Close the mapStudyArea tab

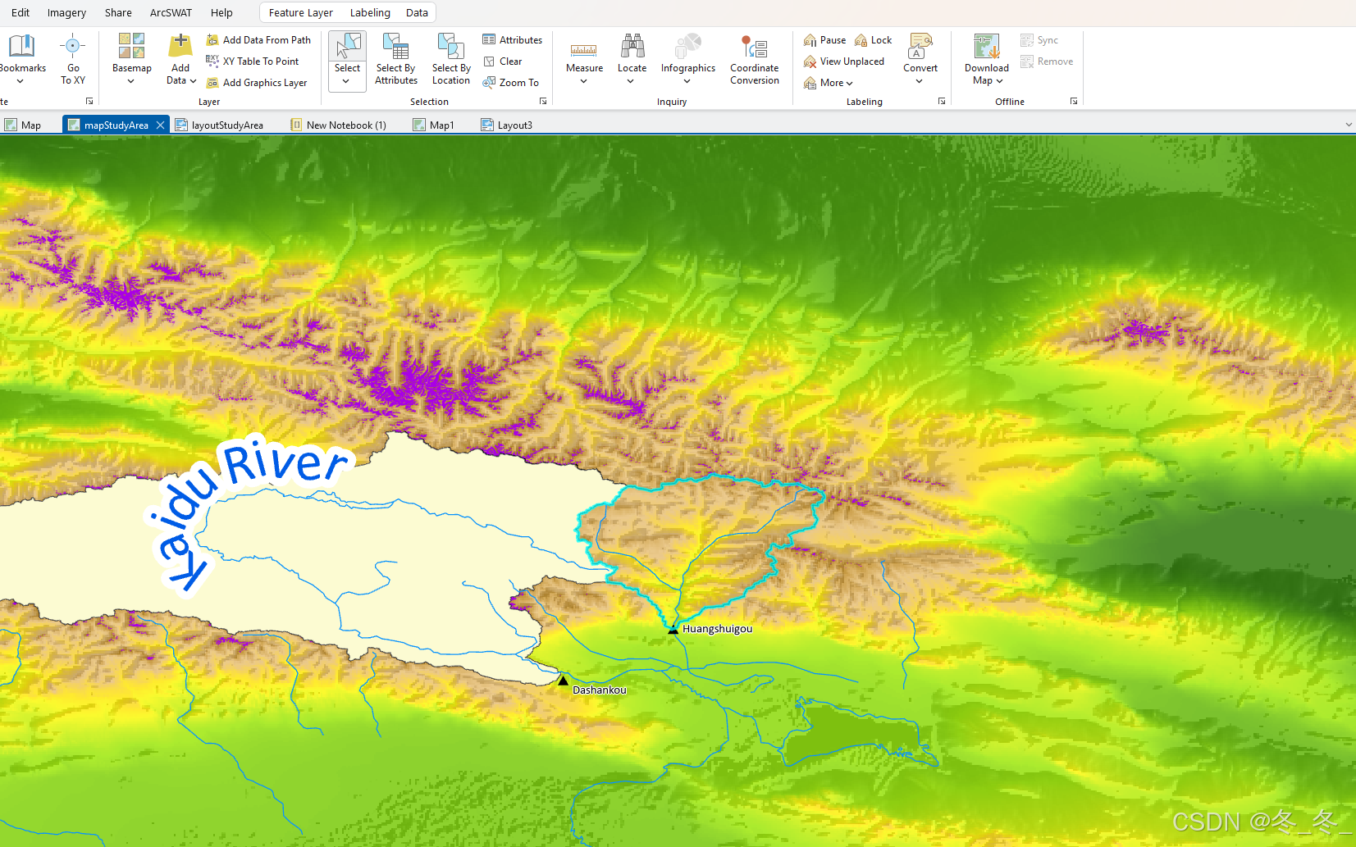[160, 125]
